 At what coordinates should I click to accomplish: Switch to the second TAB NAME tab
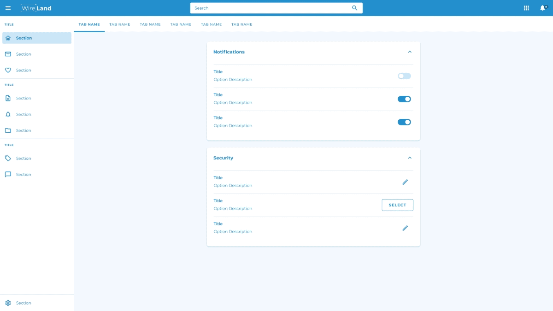(120, 24)
